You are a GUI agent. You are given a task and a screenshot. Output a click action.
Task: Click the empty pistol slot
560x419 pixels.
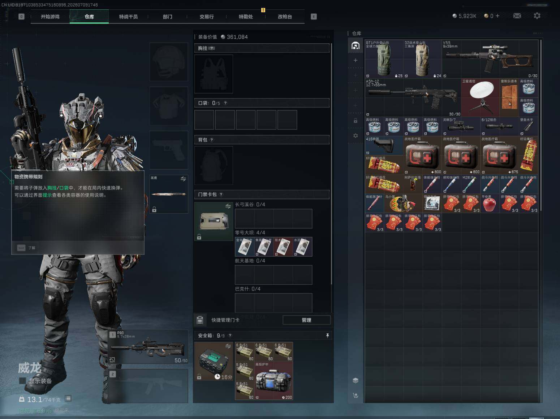pos(169,150)
